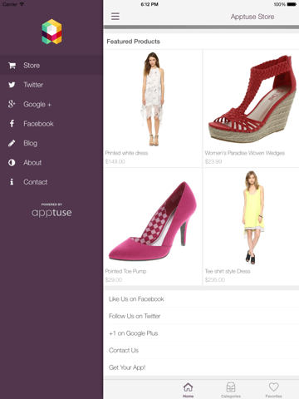Click the Printed white dress title
Viewport: 299px width, 399px height.
coord(126,153)
